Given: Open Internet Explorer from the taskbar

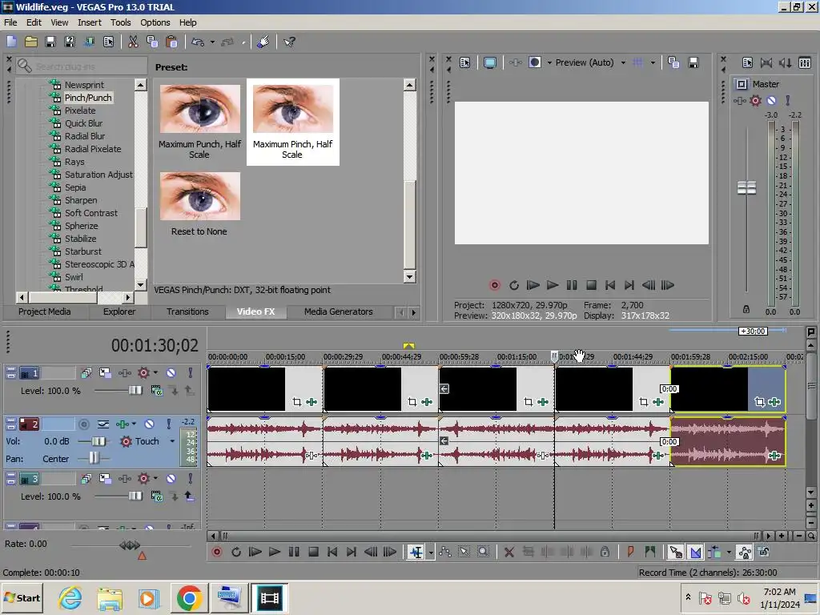Looking at the screenshot, I should (x=70, y=597).
